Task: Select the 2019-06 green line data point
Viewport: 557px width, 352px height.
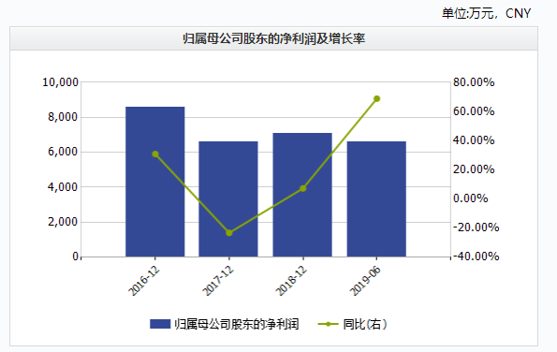Action: (x=377, y=98)
